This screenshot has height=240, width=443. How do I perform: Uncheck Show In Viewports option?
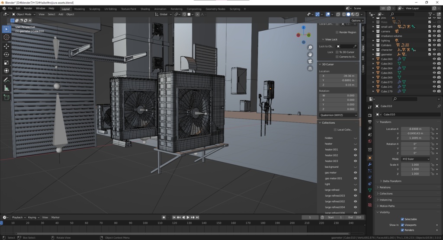click(402, 225)
